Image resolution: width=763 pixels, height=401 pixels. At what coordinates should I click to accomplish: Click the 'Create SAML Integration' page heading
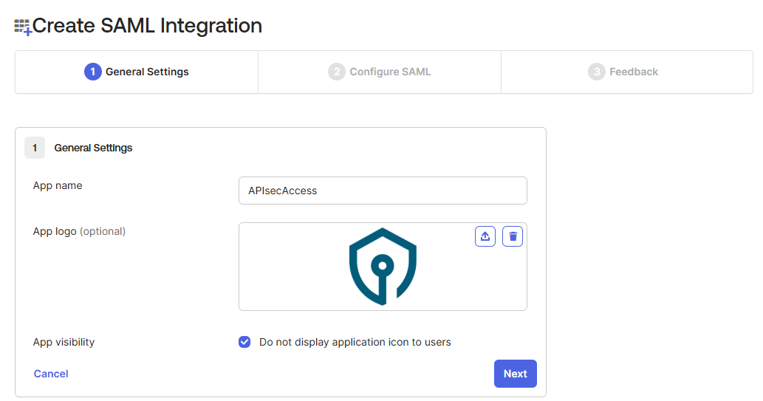pyautogui.click(x=147, y=26)
